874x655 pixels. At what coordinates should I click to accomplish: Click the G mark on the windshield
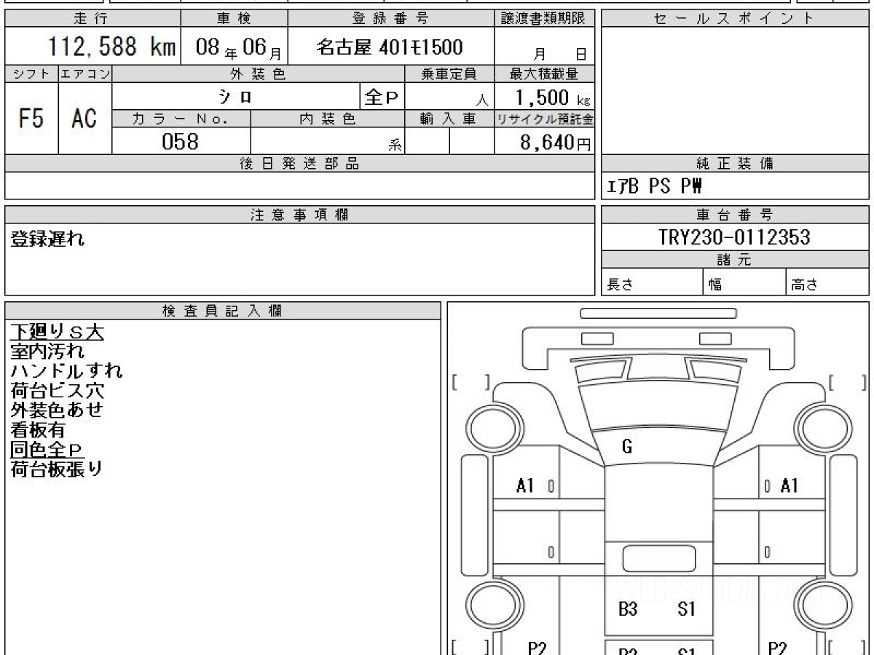click(627, 448)
